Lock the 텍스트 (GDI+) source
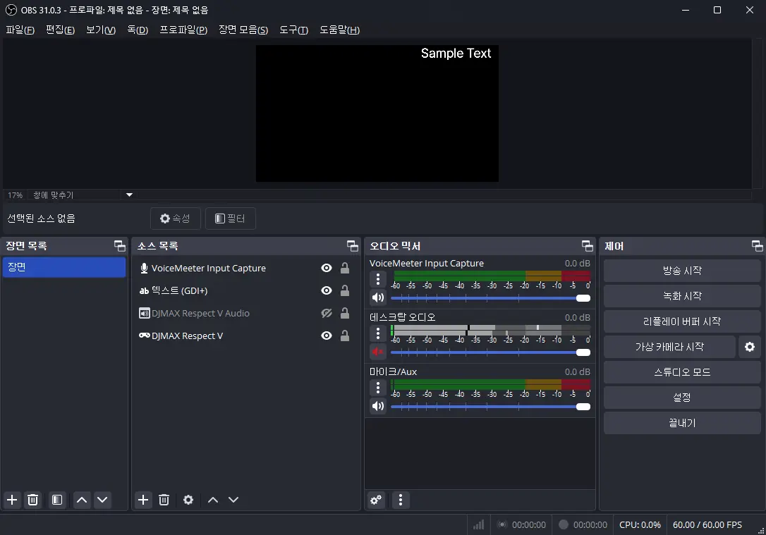 [x=345, y=290]
